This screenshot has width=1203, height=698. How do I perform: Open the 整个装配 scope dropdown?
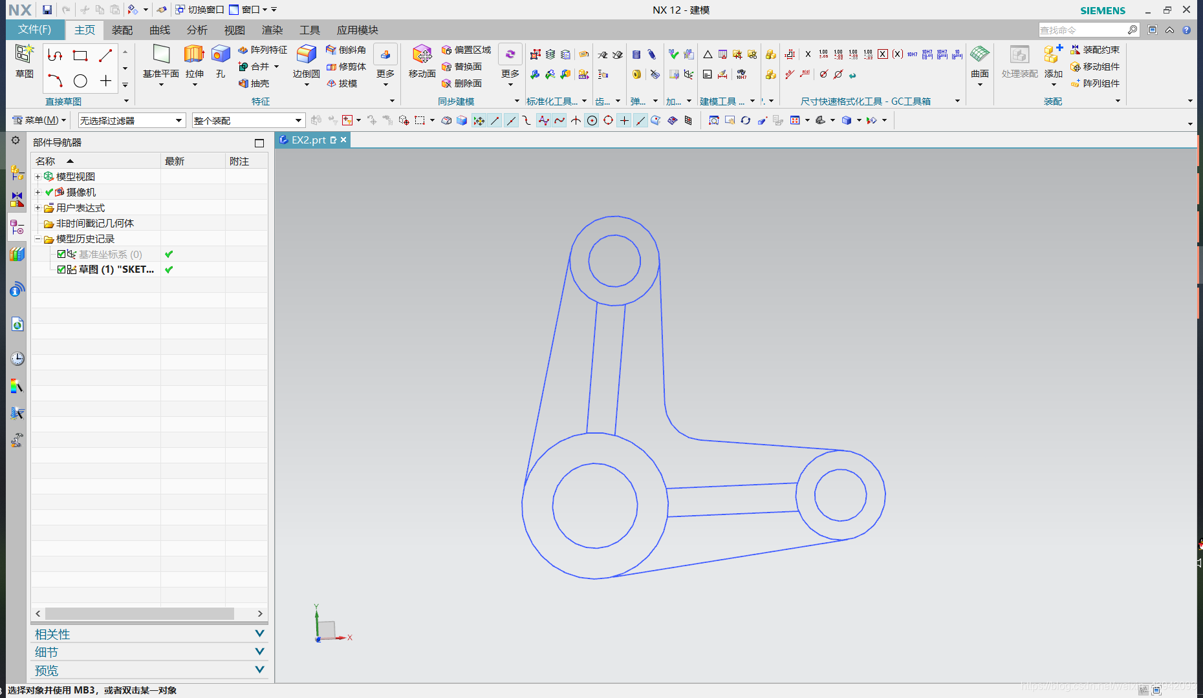(248, 120)
